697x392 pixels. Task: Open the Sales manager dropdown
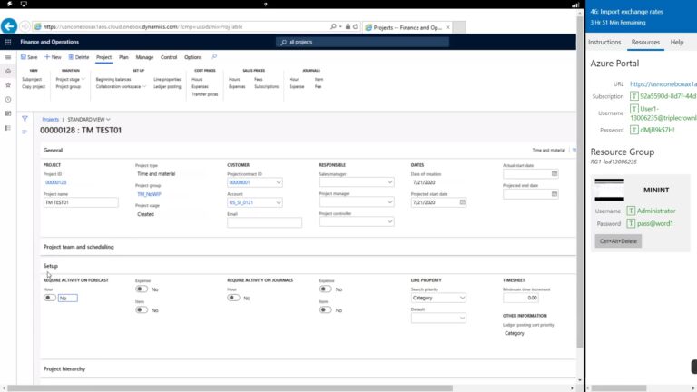click(x=390, y=182)
